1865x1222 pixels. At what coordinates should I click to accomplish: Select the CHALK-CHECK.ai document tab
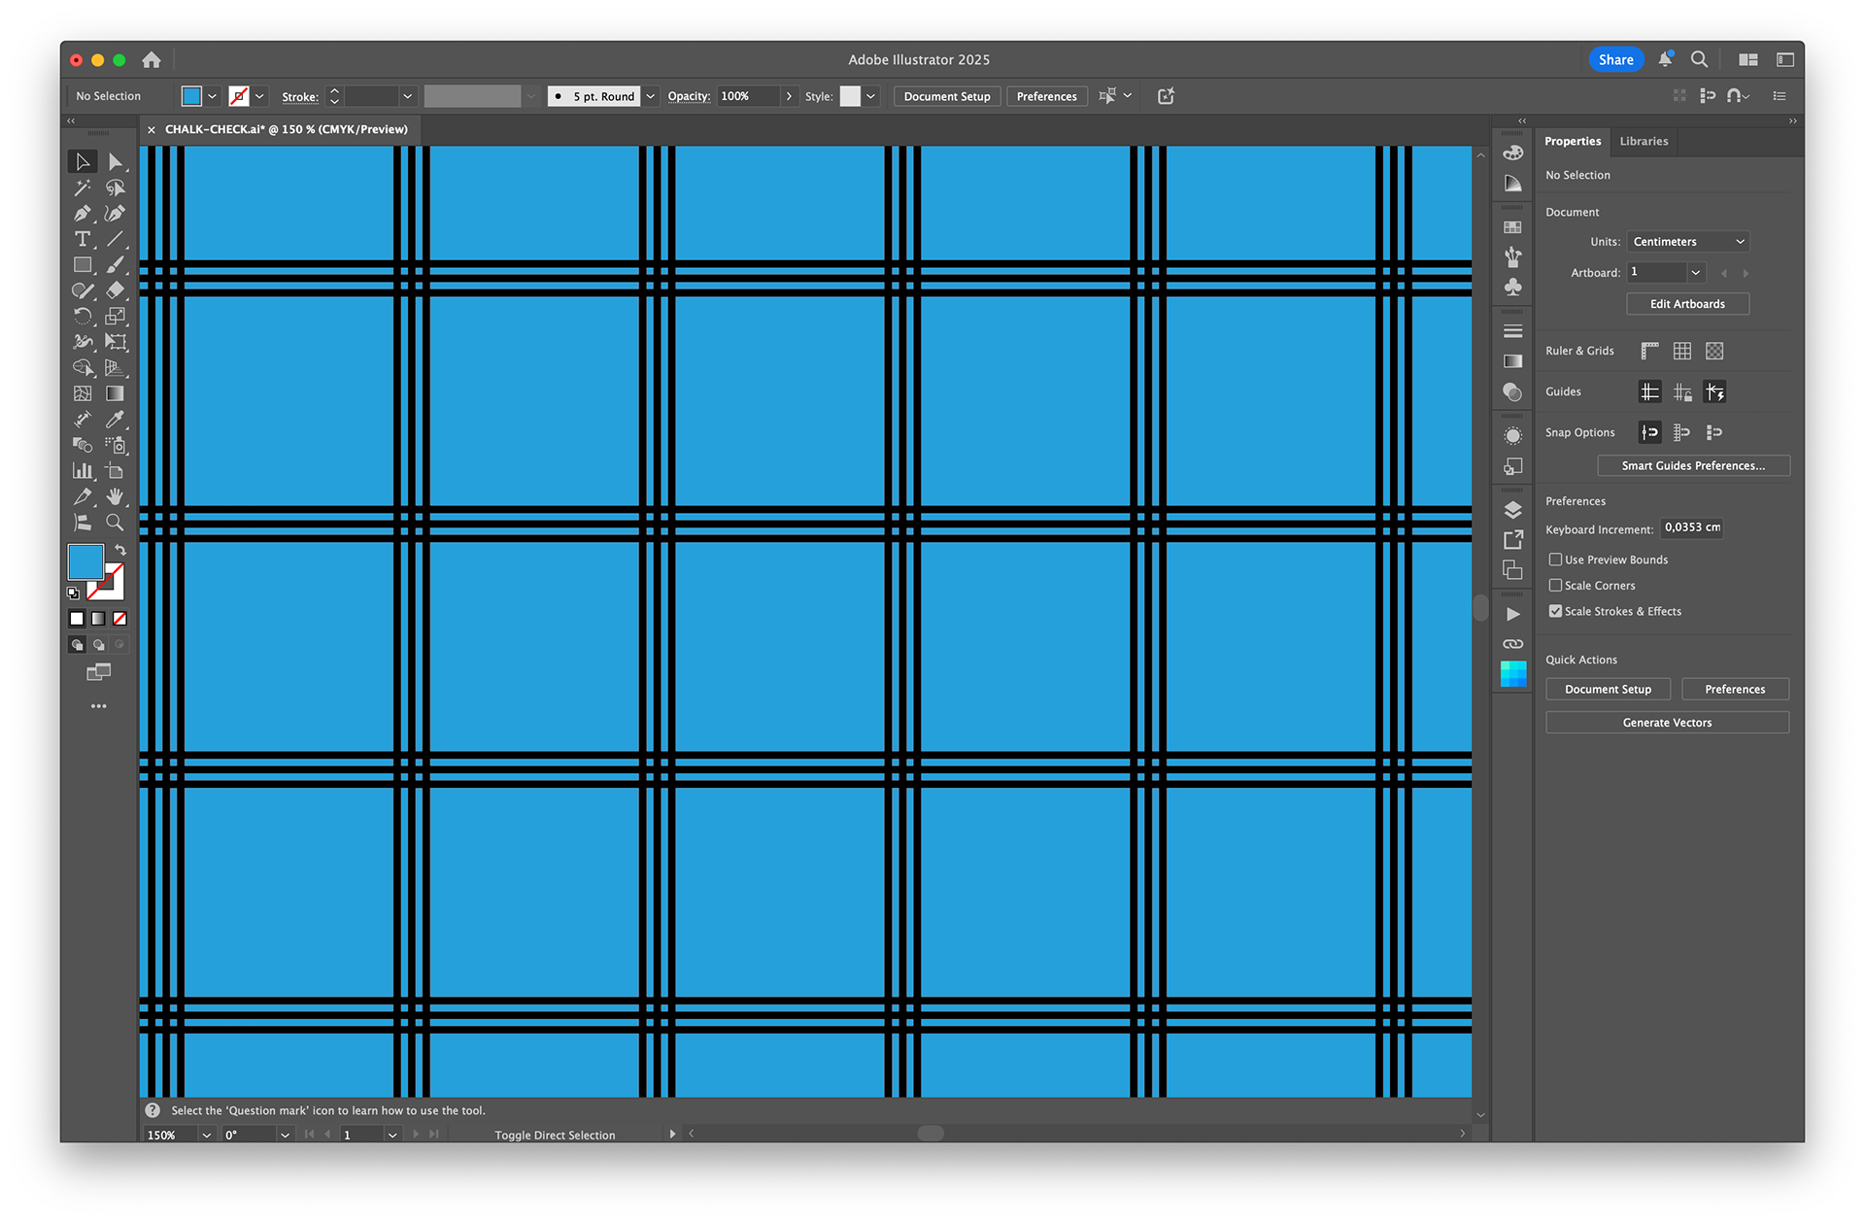tap(286, 129)
